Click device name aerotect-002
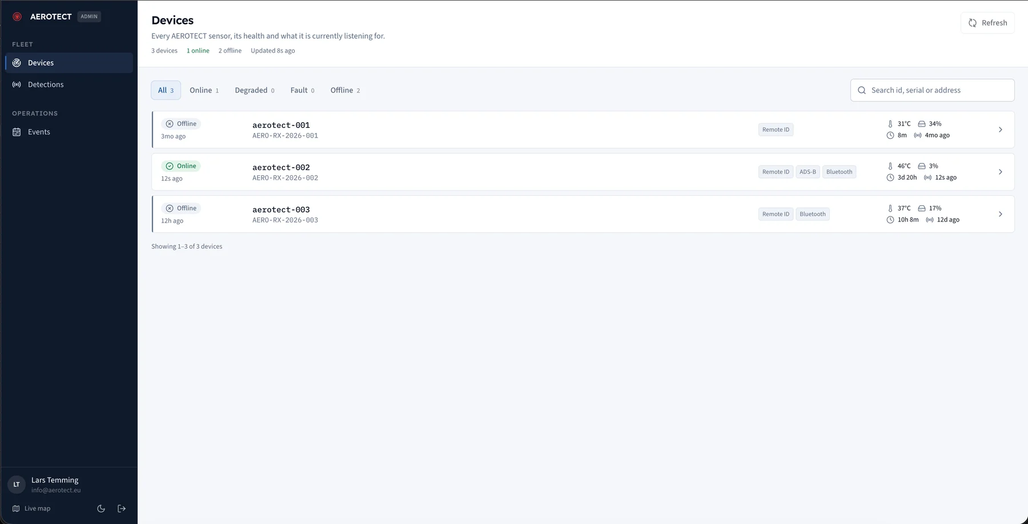This screenshot has height=524, width=1028. (281, 167)
